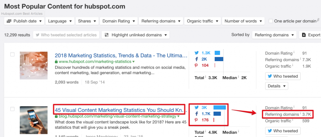321x137 pixels.
Task: Click the green lock icon beside www.hubspot.com URL
Action: [56, 62]
